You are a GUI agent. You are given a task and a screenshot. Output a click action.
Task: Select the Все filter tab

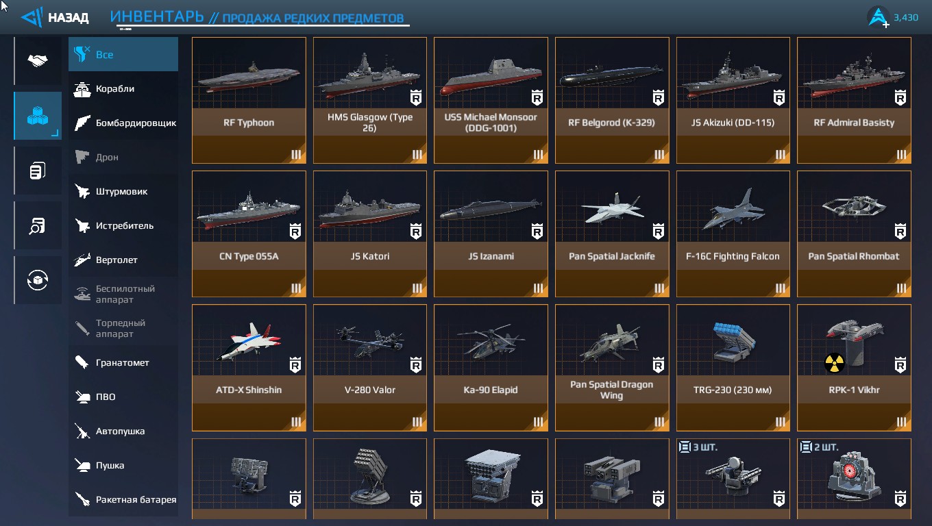tap(123, 54)
